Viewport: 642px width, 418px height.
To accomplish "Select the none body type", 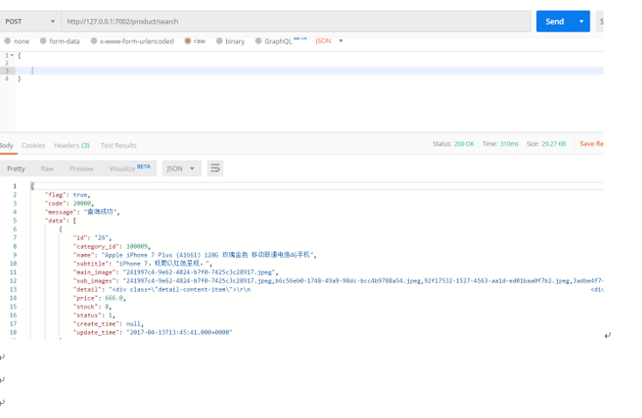I will [x=17, y=41].
